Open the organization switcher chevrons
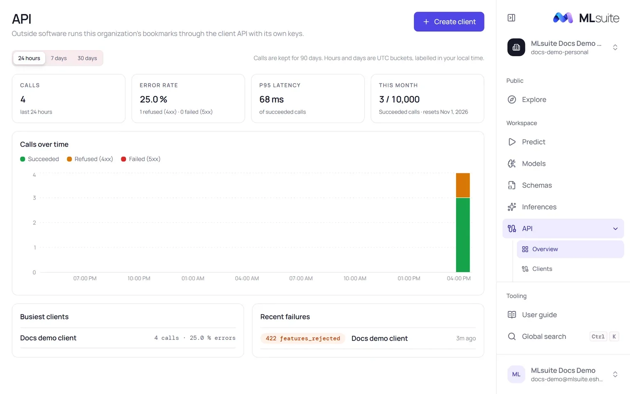The height and width of the screenshot is (394, 630). (615, 47)
